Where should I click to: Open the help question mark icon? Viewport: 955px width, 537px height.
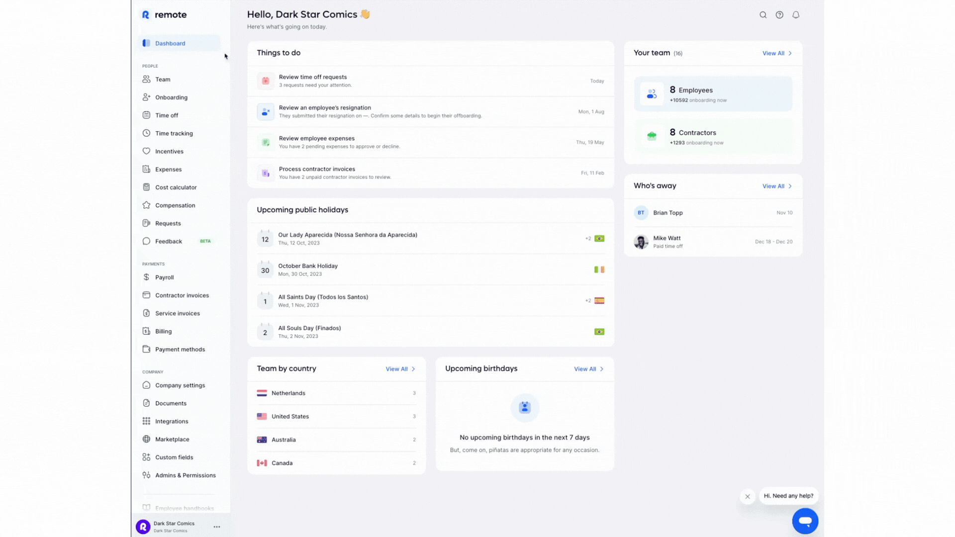coord(779,15)
